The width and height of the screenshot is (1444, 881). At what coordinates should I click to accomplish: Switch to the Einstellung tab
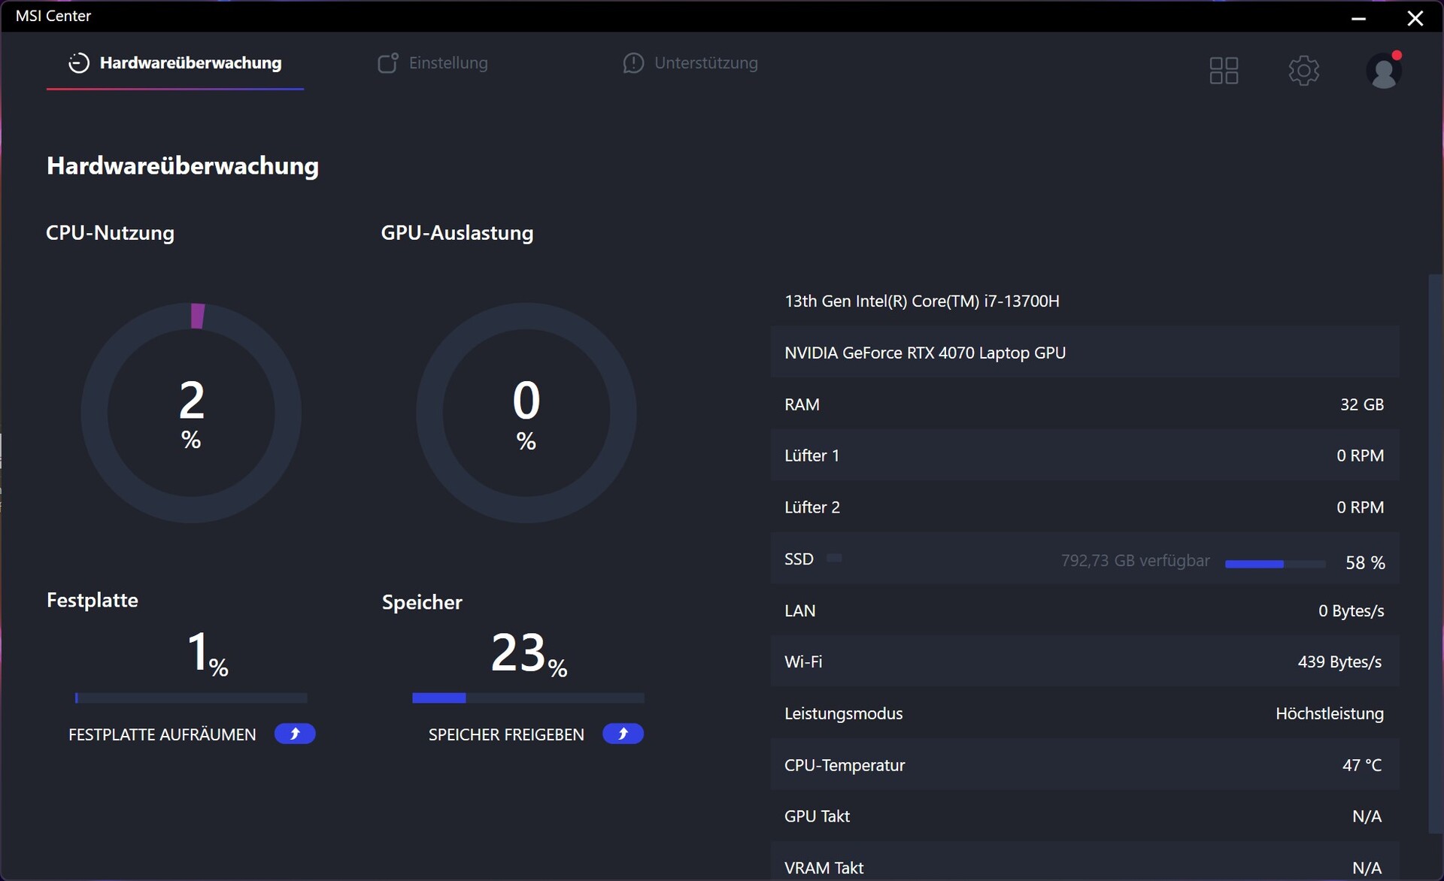432,63
